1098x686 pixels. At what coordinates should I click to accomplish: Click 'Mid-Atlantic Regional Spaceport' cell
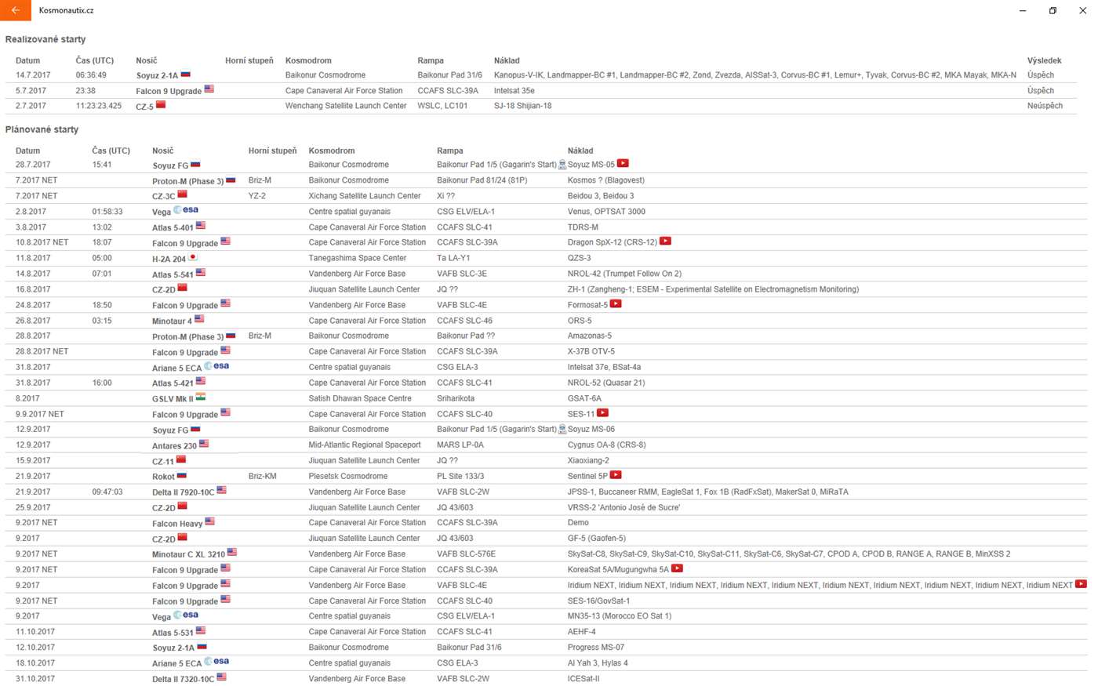(x=365, y=445)
